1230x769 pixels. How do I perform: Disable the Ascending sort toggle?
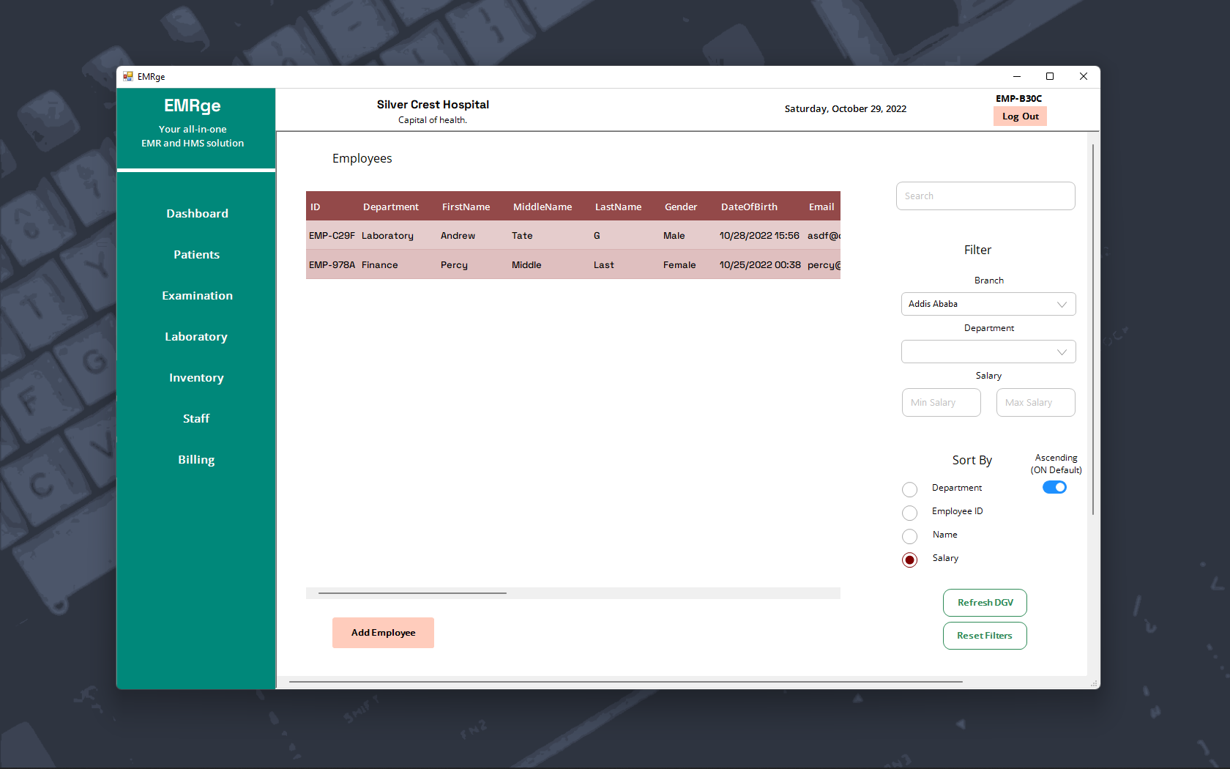(1054, 486)
